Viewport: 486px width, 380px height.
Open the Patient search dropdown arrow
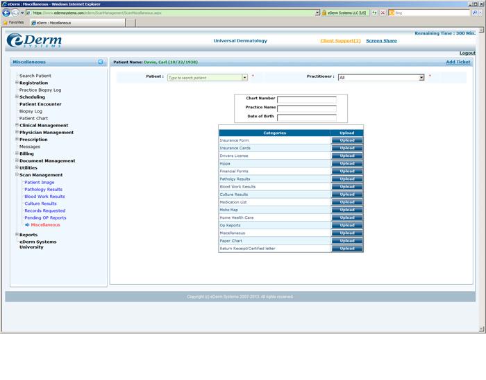244,78
